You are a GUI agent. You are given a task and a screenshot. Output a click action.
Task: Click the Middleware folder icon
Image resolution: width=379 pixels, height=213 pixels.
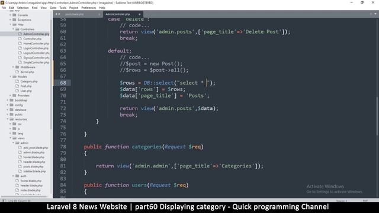tap(17, 67)
